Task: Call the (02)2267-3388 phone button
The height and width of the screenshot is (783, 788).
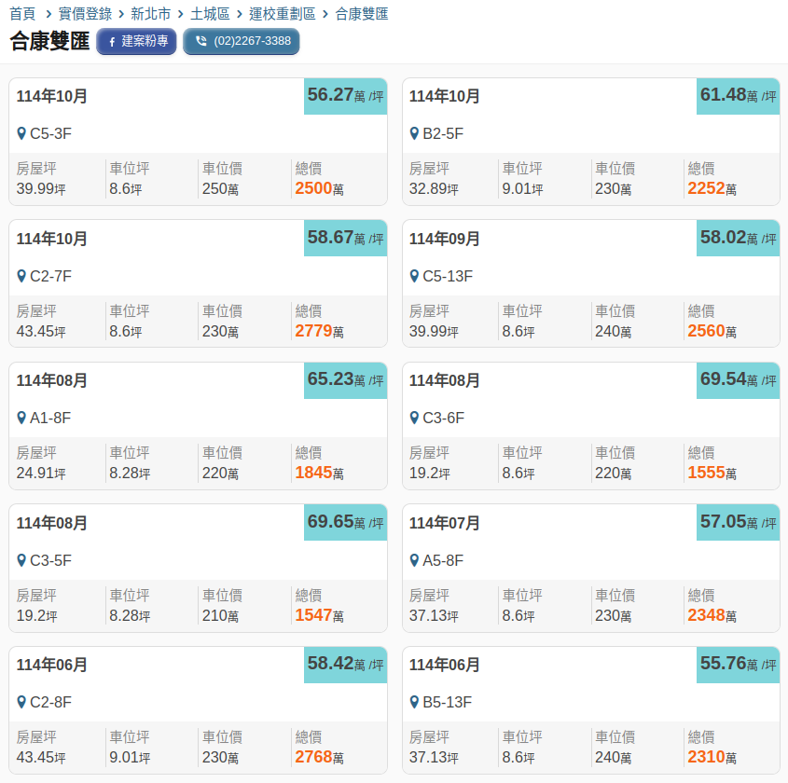Action: [242, 41]
